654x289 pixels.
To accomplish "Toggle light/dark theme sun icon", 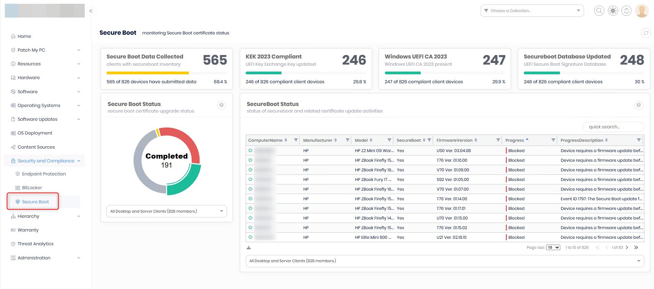I will pos(613,11).
